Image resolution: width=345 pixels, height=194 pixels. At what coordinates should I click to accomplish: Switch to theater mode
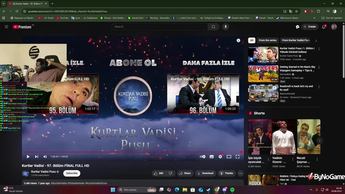[229, 157]
